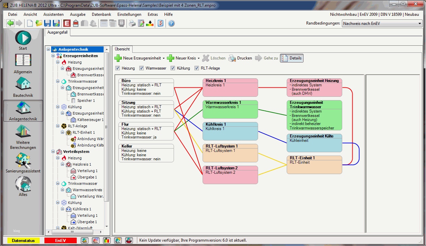Viewport: 426px width, 246px height.
Task: Create a new project with blank page icon
Action: (30, 23)
